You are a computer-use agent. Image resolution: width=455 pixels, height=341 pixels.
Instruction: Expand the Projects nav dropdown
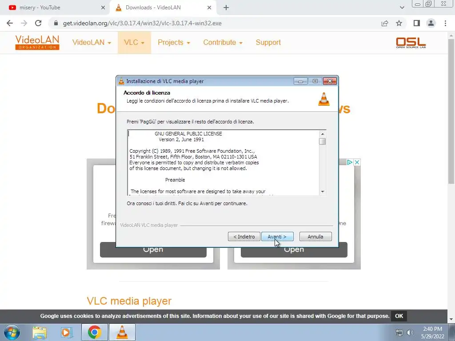click(x=174, y=42)
